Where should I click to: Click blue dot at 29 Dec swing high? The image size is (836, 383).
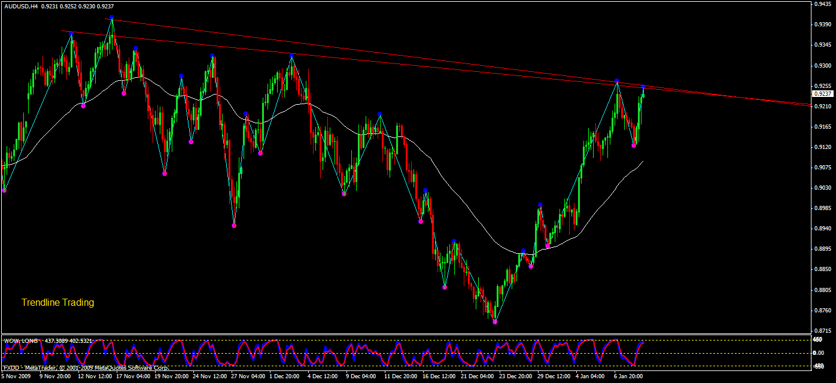[x=540, y=205]
